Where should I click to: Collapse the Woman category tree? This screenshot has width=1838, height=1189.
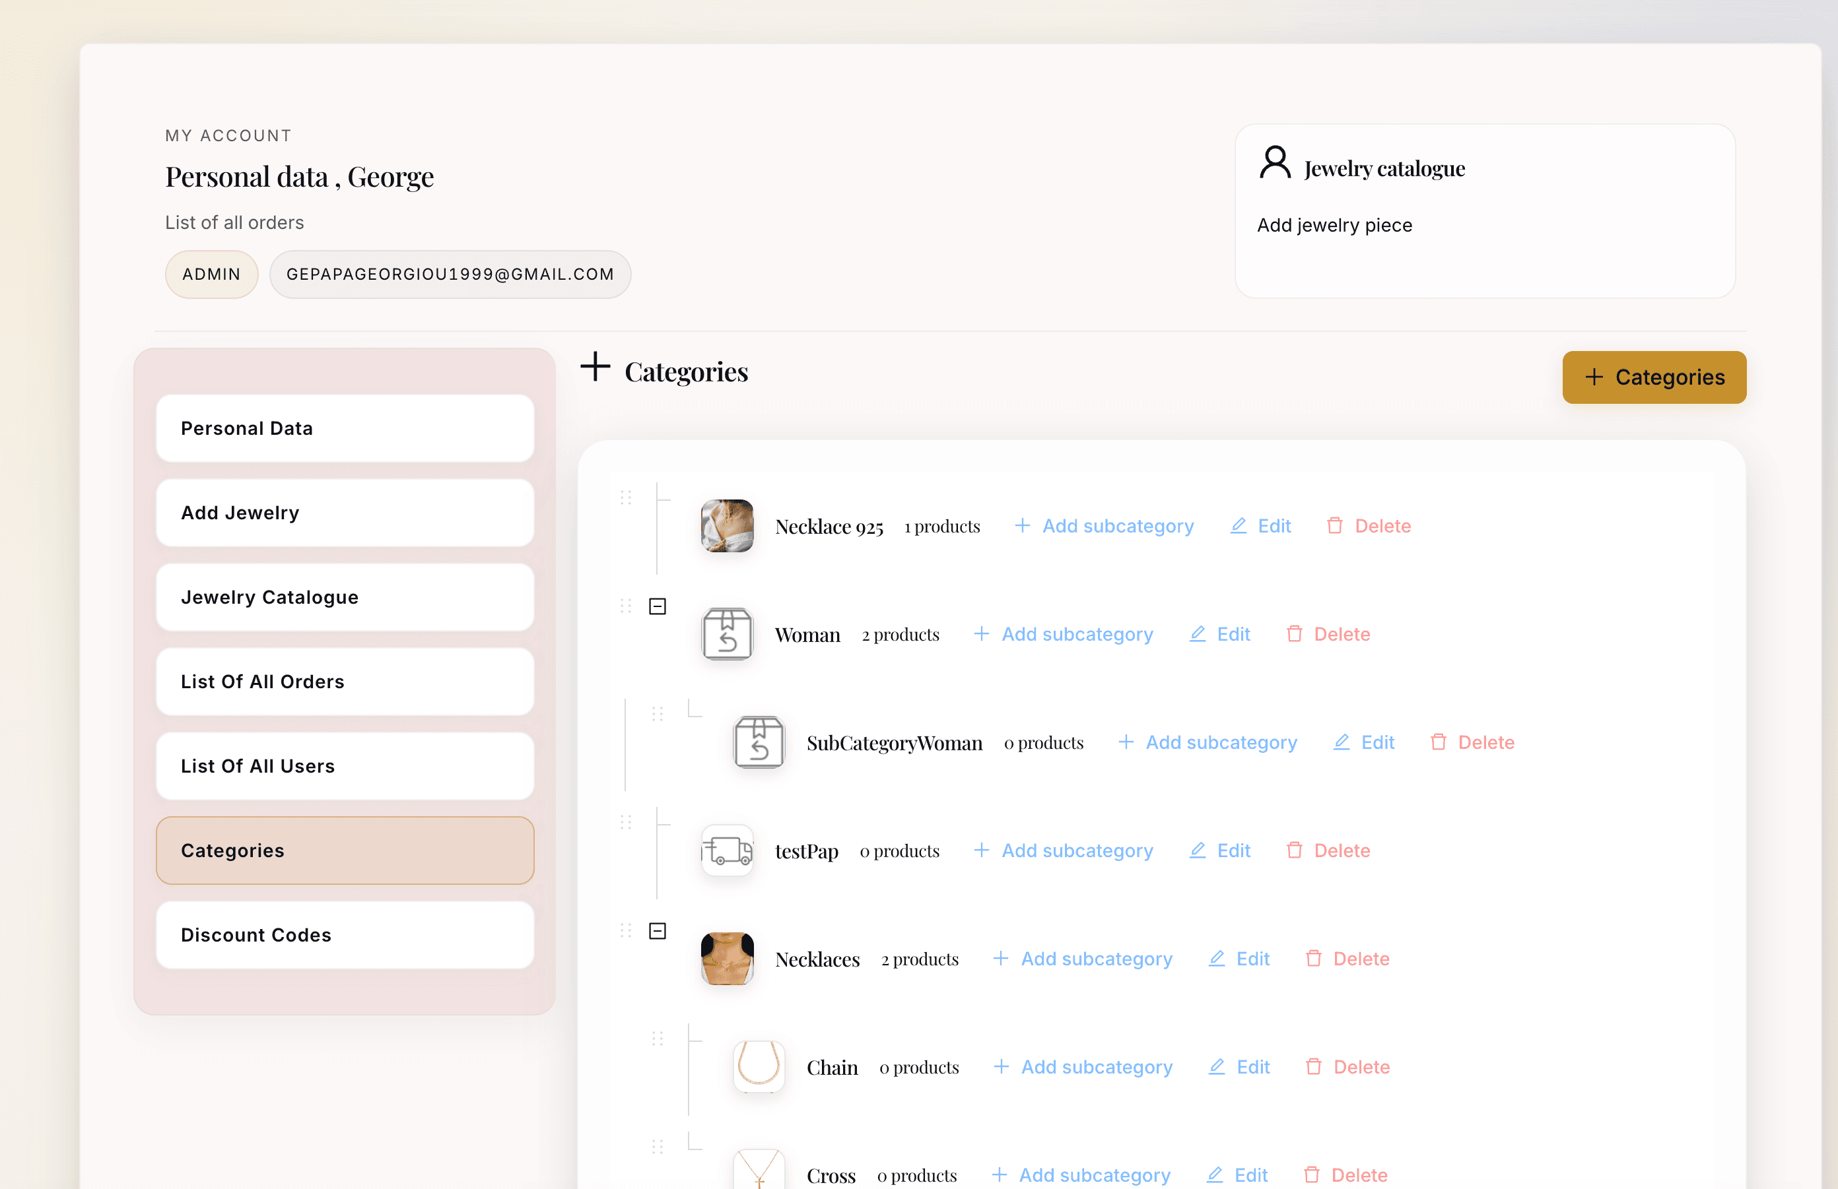pyautogui.click(x=657, y=606)
